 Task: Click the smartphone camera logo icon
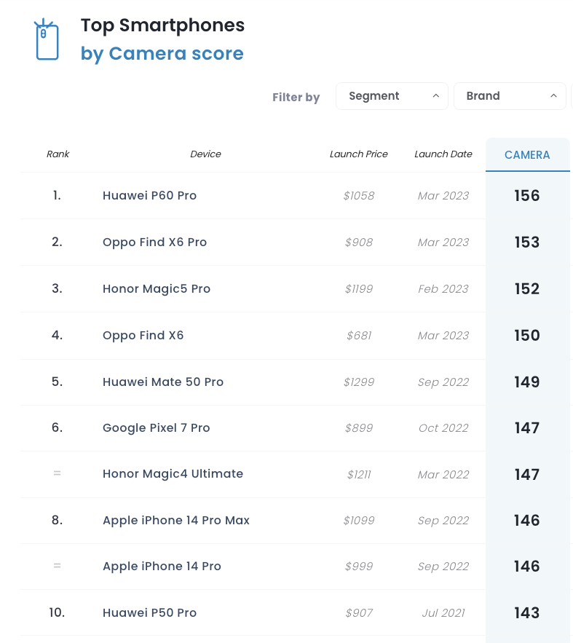(47, 39)
